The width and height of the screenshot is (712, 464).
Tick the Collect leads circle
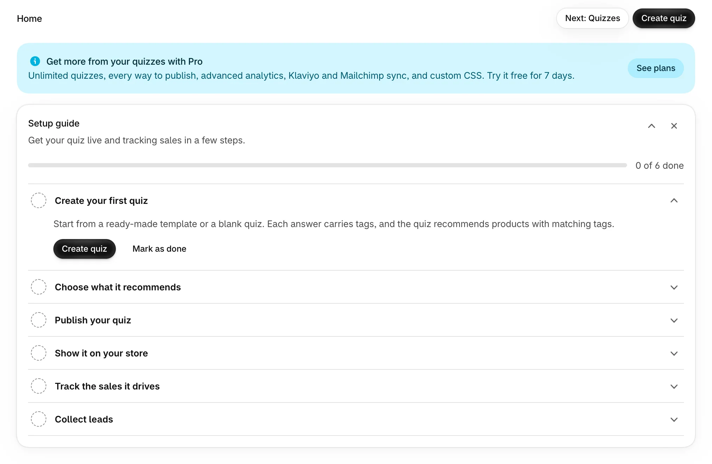click(39, 419)
